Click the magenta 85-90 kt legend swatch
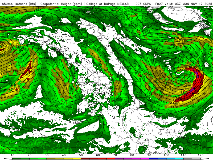 [145, 159]
